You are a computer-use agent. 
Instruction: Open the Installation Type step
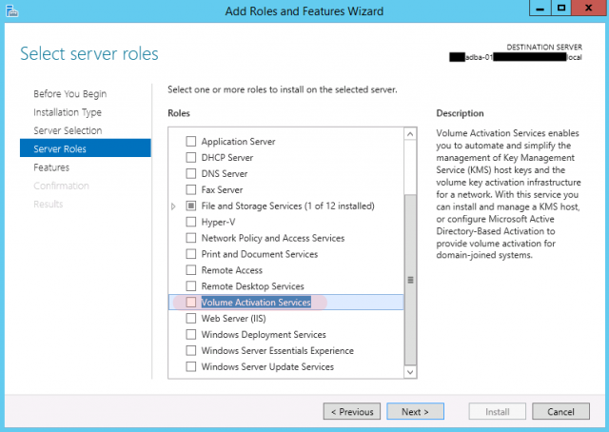click(x=68, y=112)
